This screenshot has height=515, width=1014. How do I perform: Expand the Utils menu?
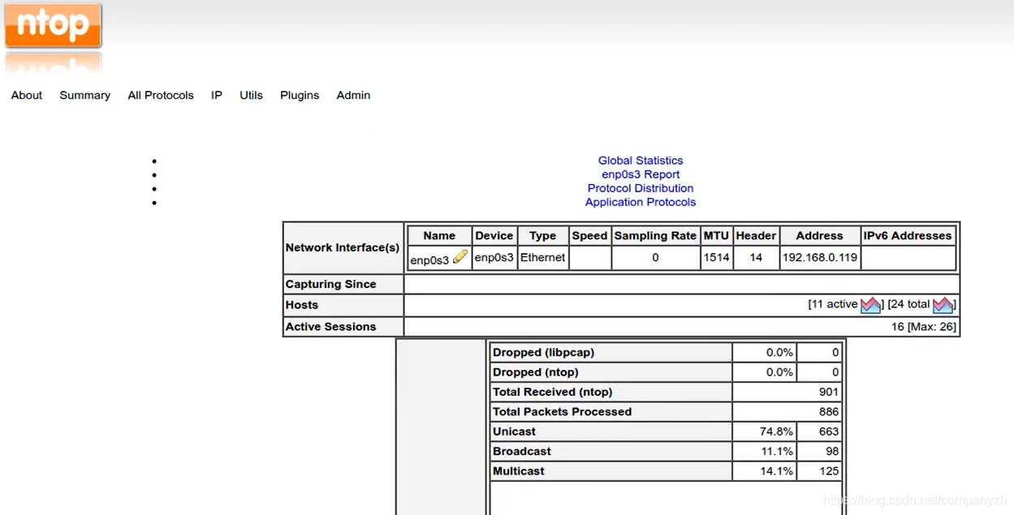point(251,95)
